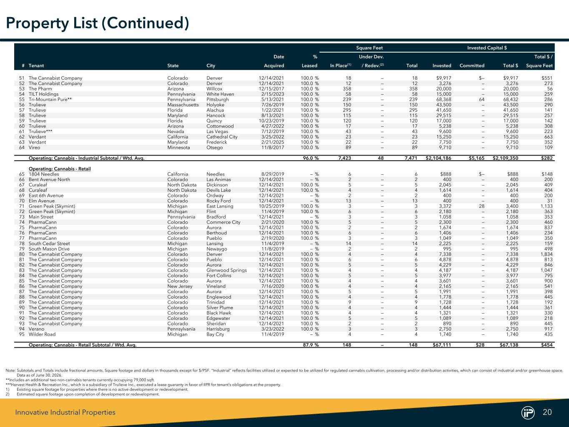Viewport: 569px width, 427px height.
Task: Click the IIP logo icon in the footer
Action: tap(528, 412)
